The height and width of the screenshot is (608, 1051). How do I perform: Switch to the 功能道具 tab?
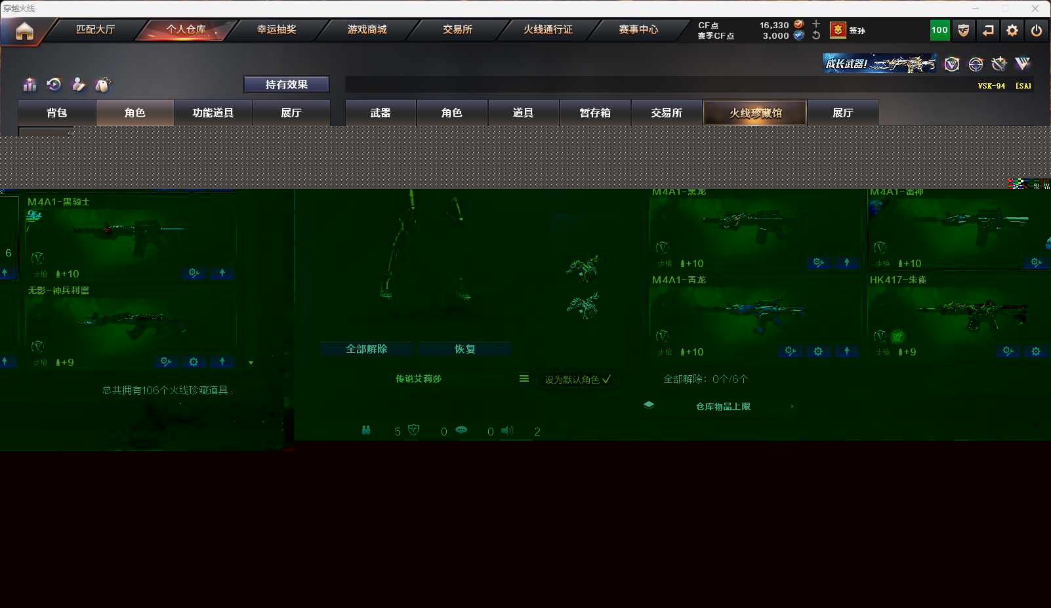click(213, 113)
